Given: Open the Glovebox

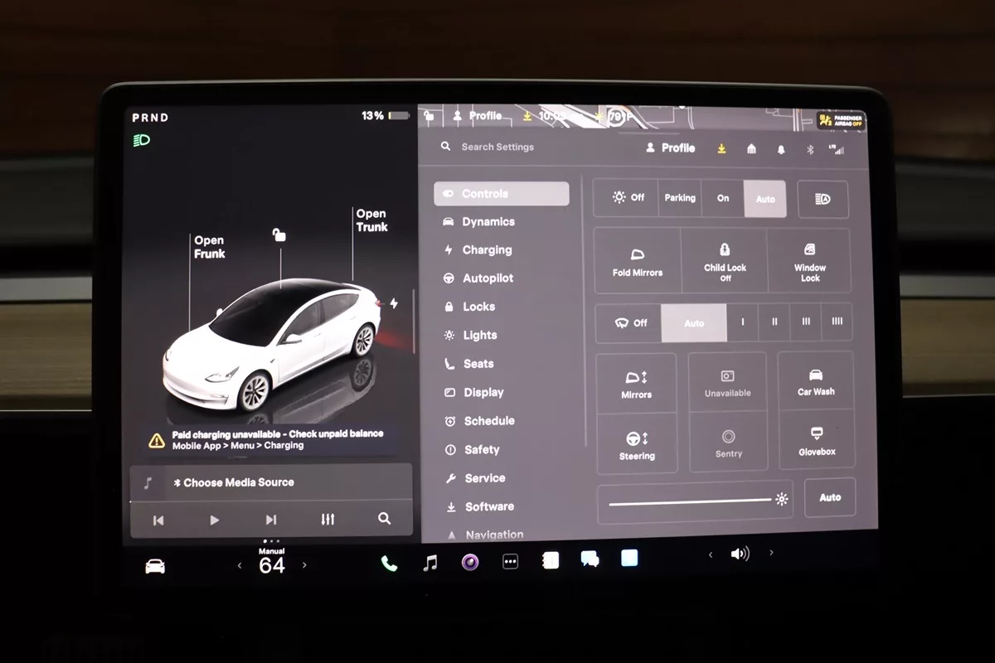Looking at the screenshot, I should pos(817,441).
